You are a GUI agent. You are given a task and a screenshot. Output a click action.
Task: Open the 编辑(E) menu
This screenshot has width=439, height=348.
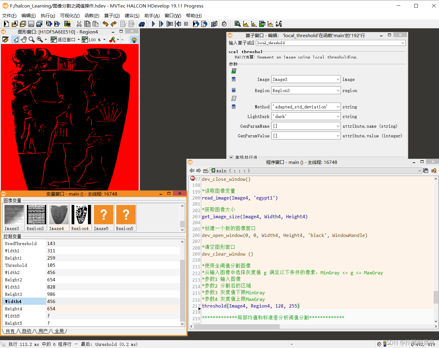[x=29, y=15]
